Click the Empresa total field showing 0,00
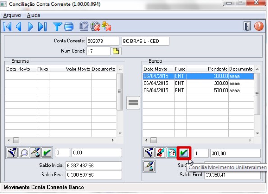This screenshot has width=268, height=194. pyautogui.click(x=97, y=152)
